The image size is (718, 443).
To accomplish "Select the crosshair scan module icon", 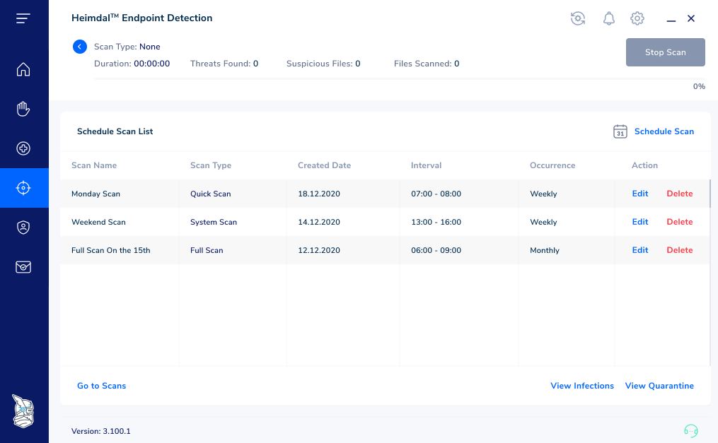I will coord(23,188).
